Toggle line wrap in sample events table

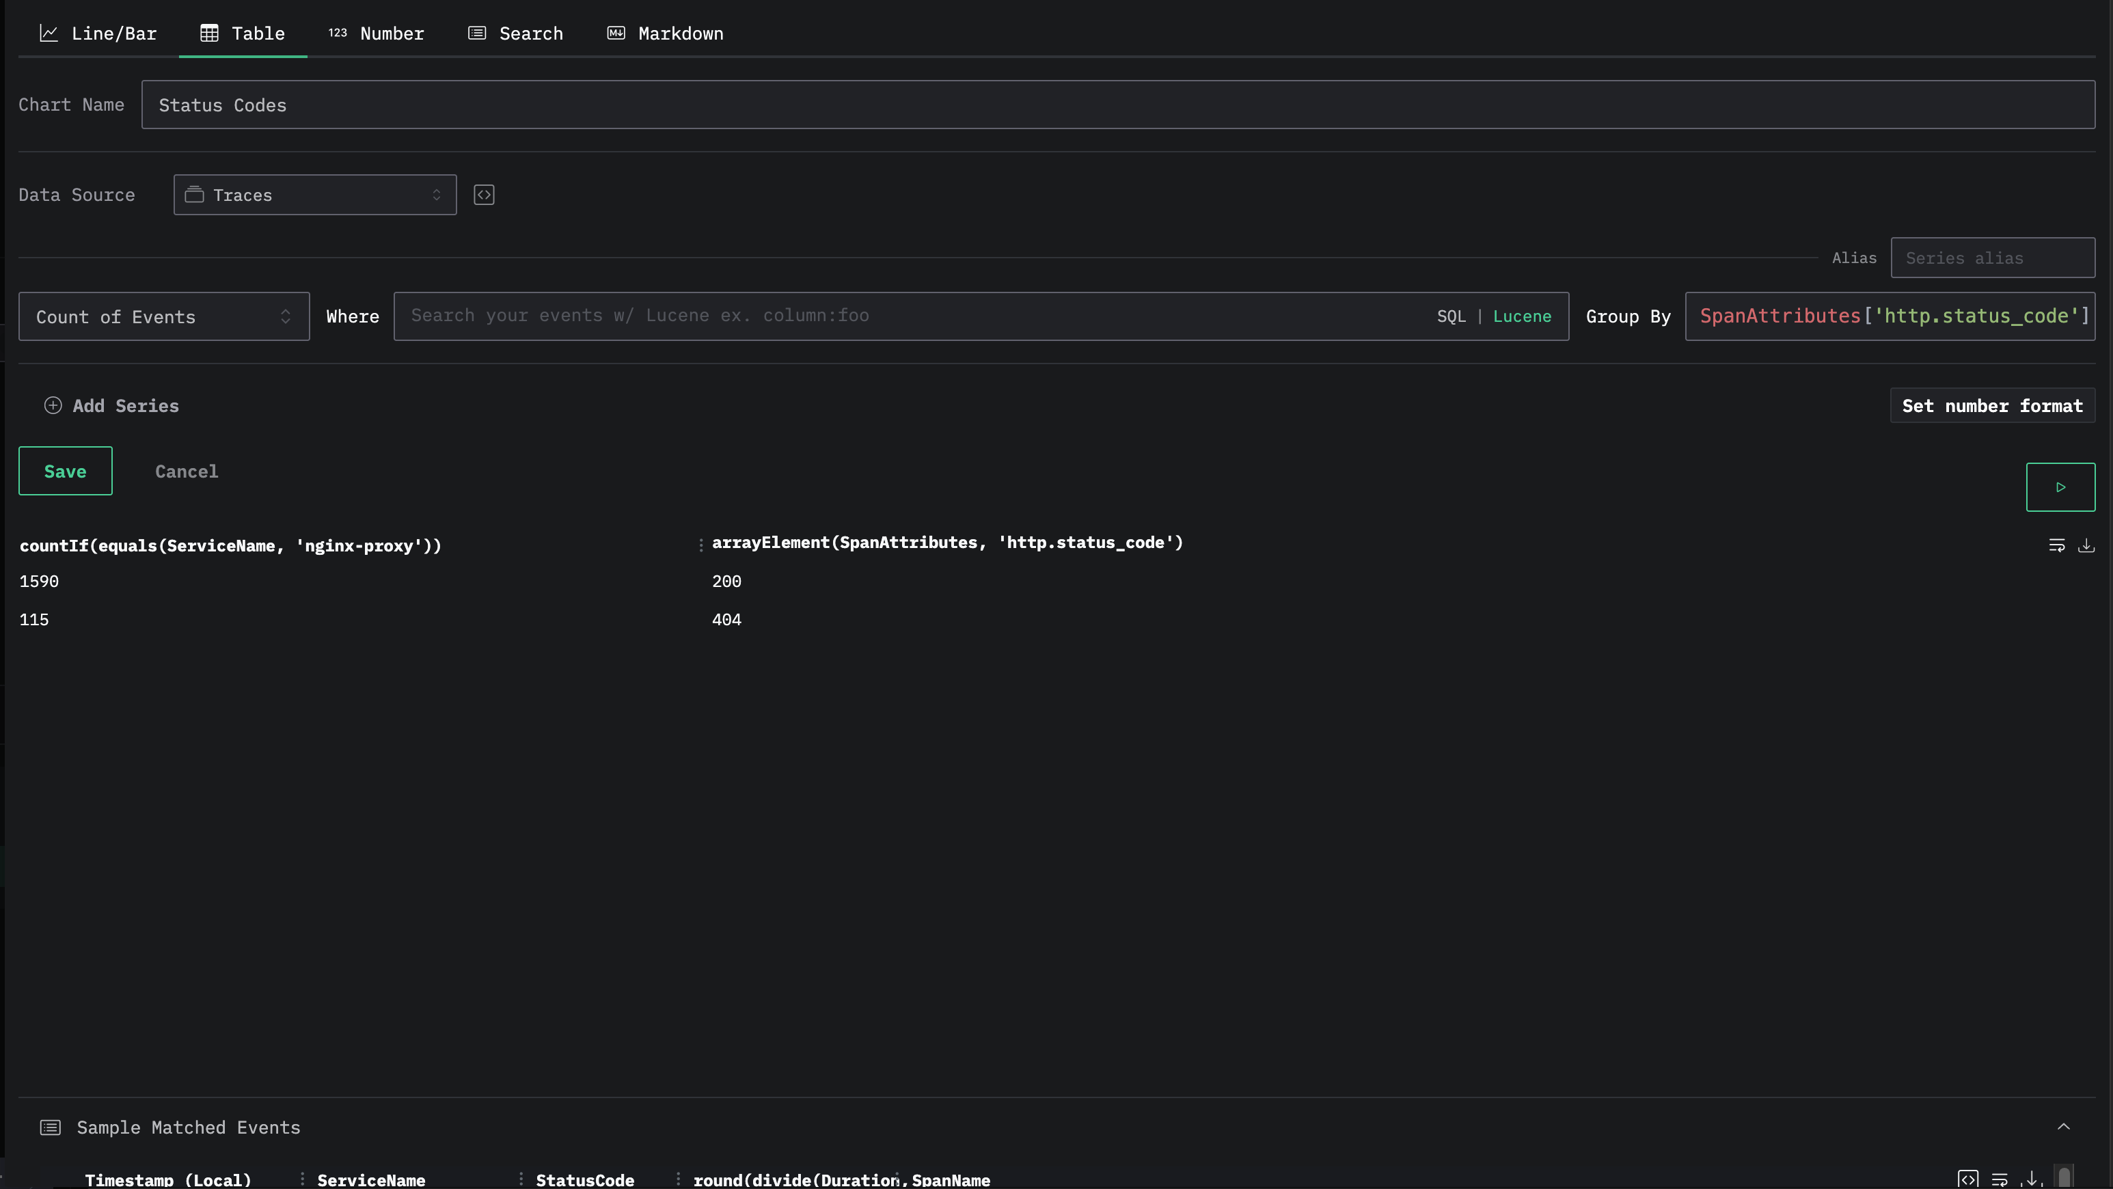[x=1999, y=1179]
